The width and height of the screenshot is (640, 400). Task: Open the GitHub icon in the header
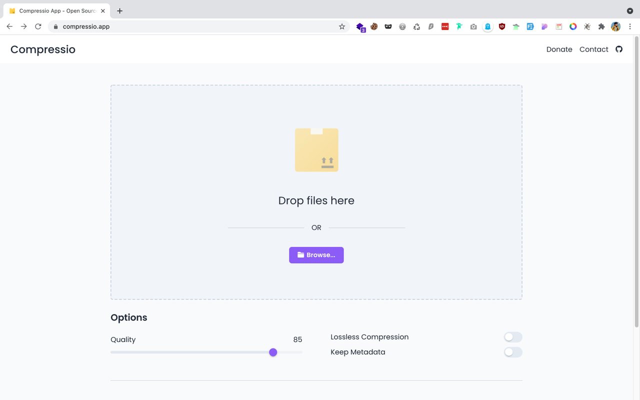tap(619, 49)
